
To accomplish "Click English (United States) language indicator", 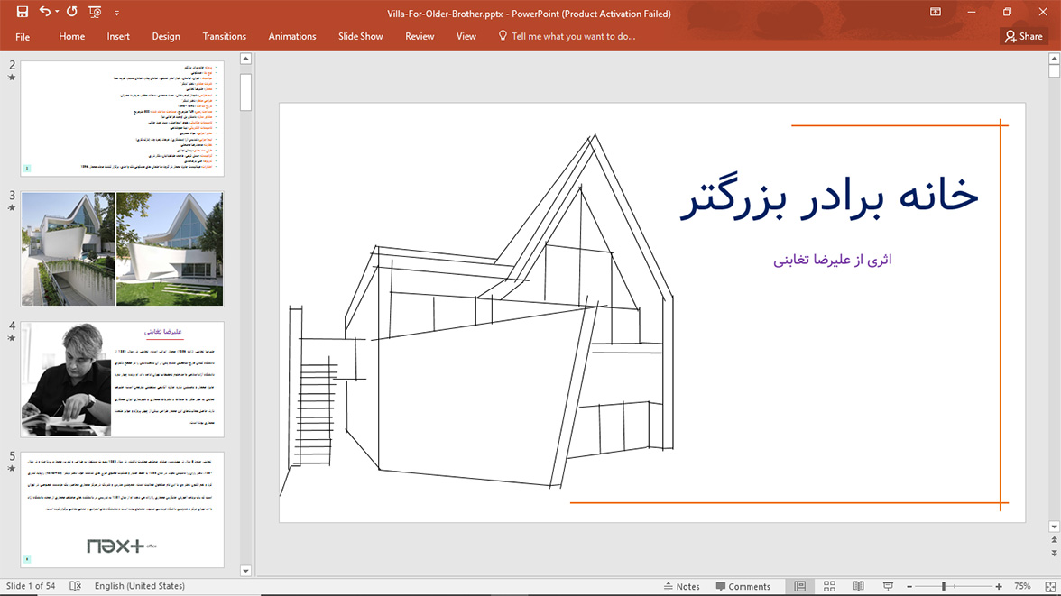I will [139, 586].
